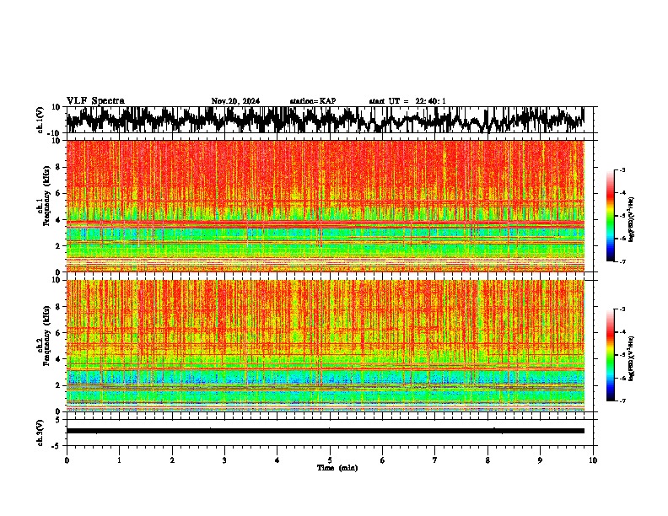The width and height of the screenshot is (668, 516).
Task: Click time axis tick label "7"
Action: (435, 460)
